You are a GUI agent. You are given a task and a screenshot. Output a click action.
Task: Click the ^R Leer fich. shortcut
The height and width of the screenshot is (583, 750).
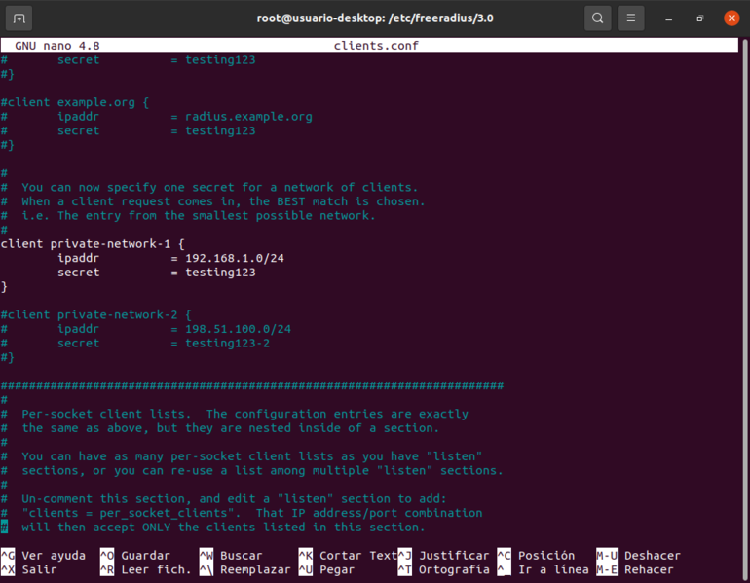click(145, 569)
